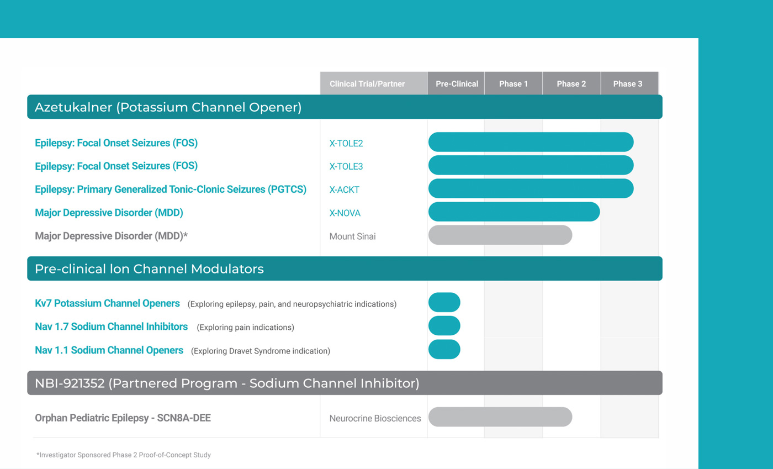The height and width of the screenshot is (469, 773).
Task: Select the Phase 3 column header
Action: click(628, 84)
